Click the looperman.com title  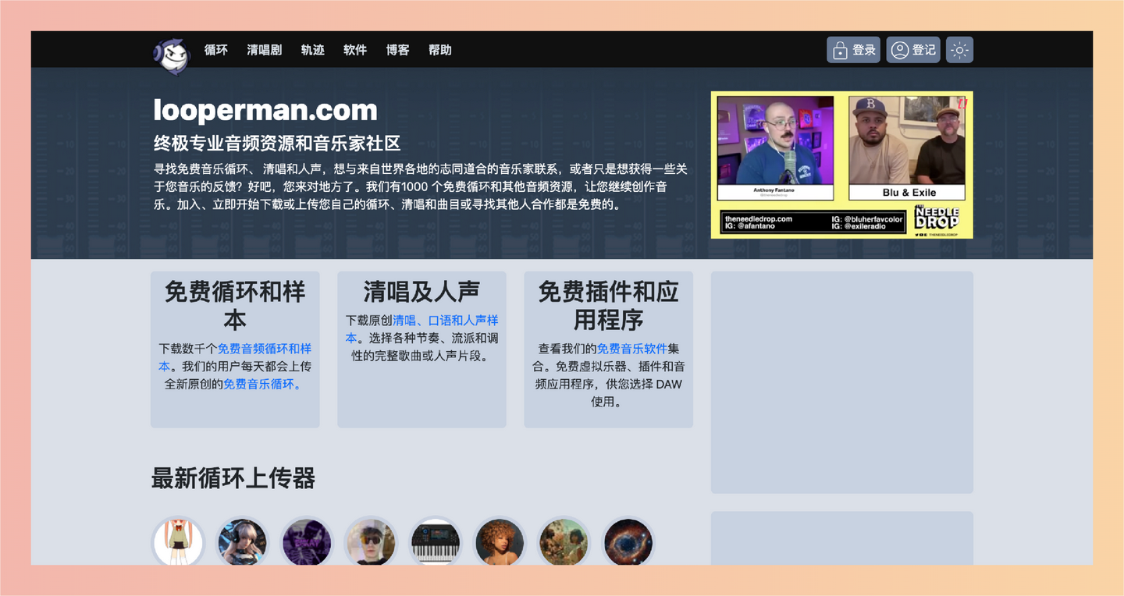(x=265, y=110)
